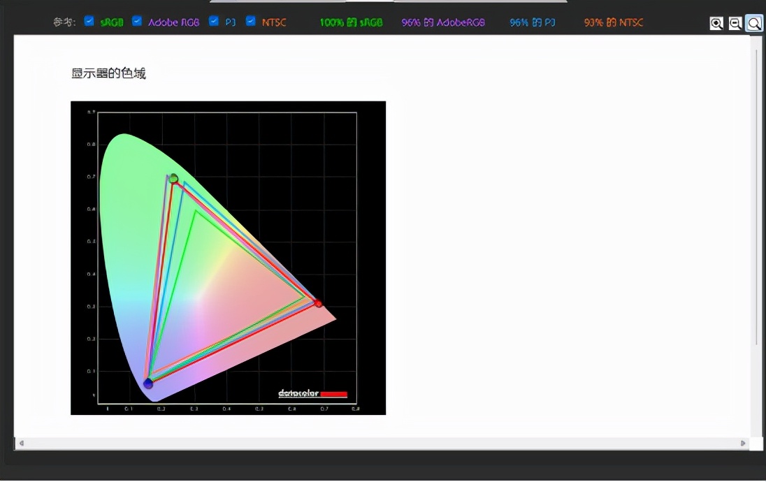Click the zoom out magnifier icon
Screen dimensions: 766x482
click(x=735, y=24)
